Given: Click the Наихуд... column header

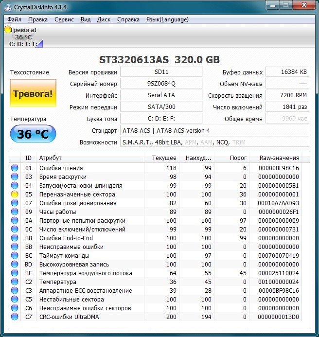Looking at the screenshot, I should pos(197,158).
